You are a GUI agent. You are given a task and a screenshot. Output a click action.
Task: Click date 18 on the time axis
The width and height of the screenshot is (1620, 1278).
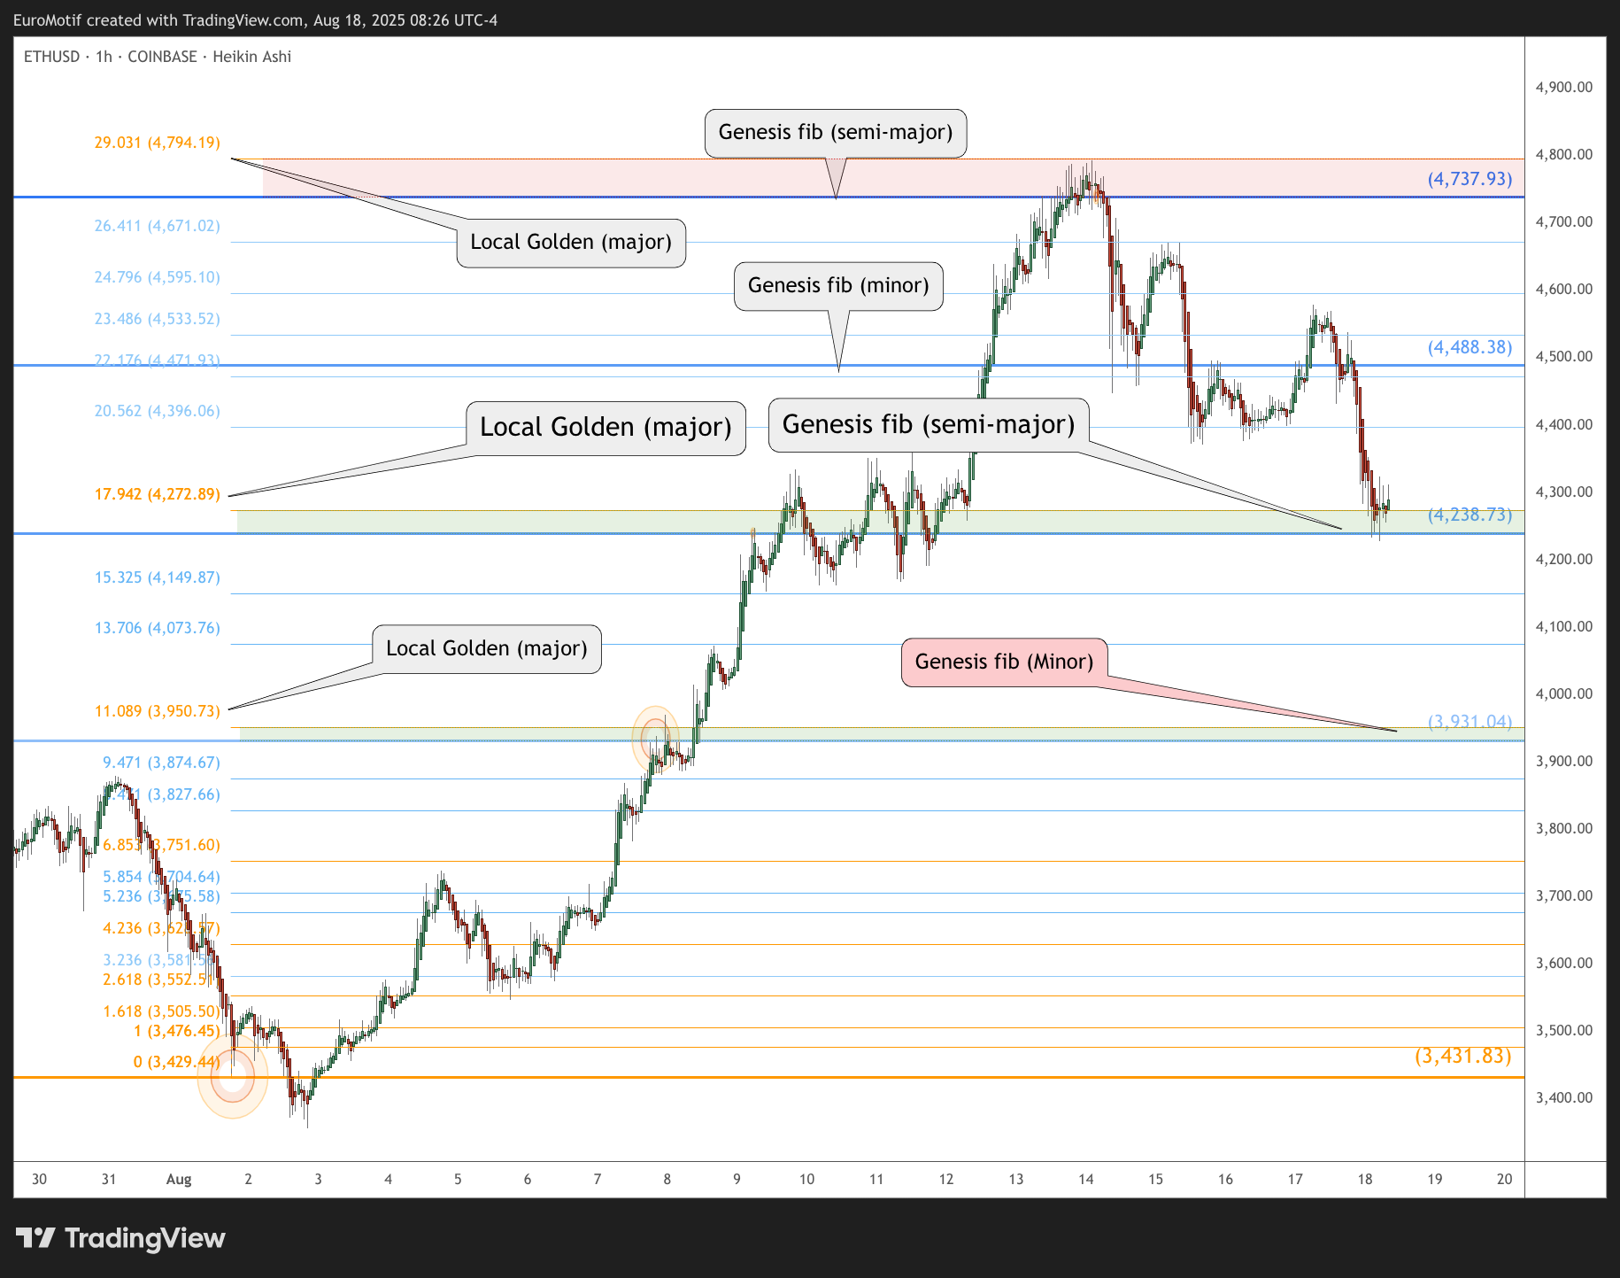[x=1365, y=1179]
